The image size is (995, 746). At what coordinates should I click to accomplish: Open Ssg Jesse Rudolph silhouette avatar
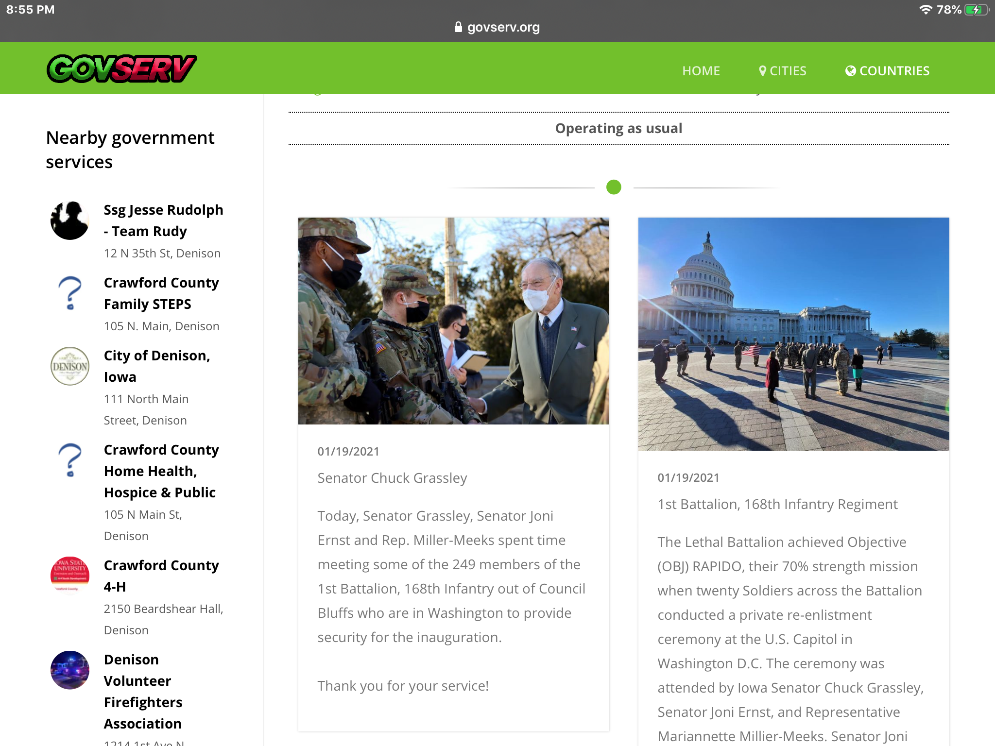[x=70, y=220]
